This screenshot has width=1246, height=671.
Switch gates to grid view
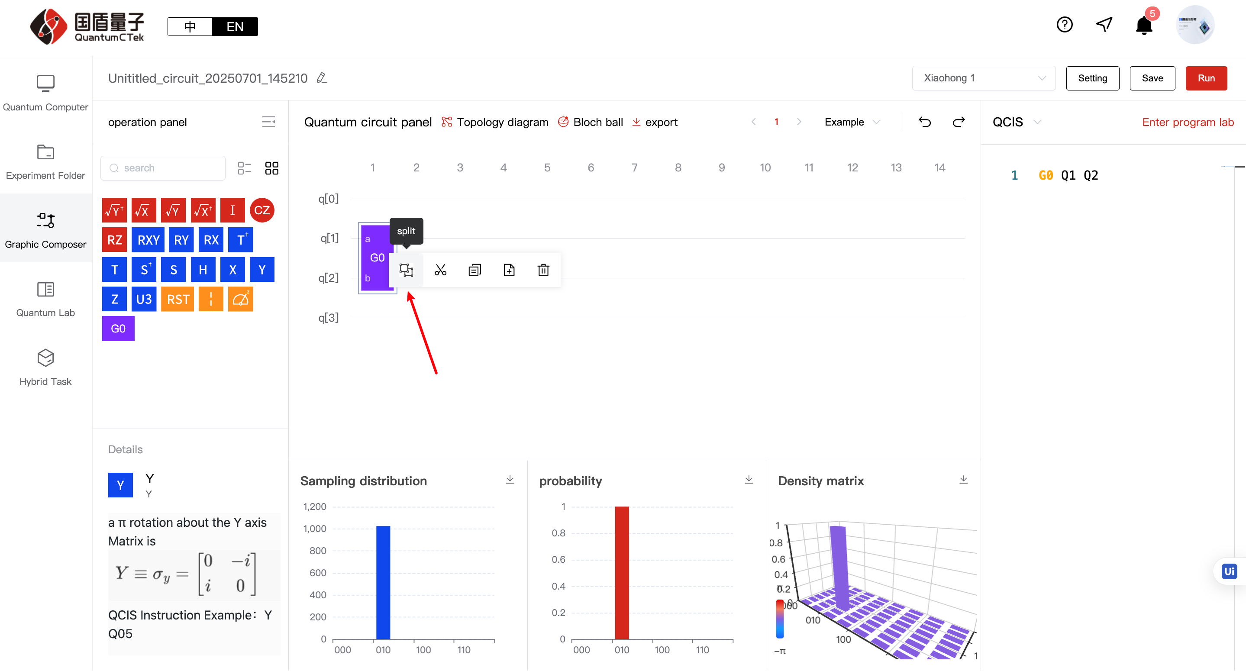point(271,168)
